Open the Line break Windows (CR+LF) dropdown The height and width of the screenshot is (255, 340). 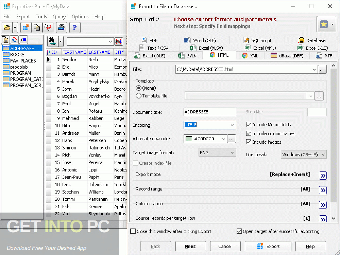coord(323,154)
